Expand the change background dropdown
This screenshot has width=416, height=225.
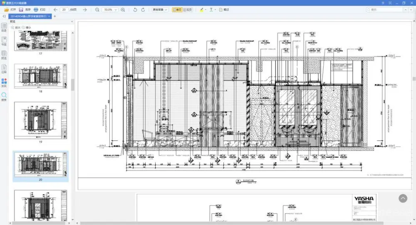pyautogui.click(x=160, y=10)
